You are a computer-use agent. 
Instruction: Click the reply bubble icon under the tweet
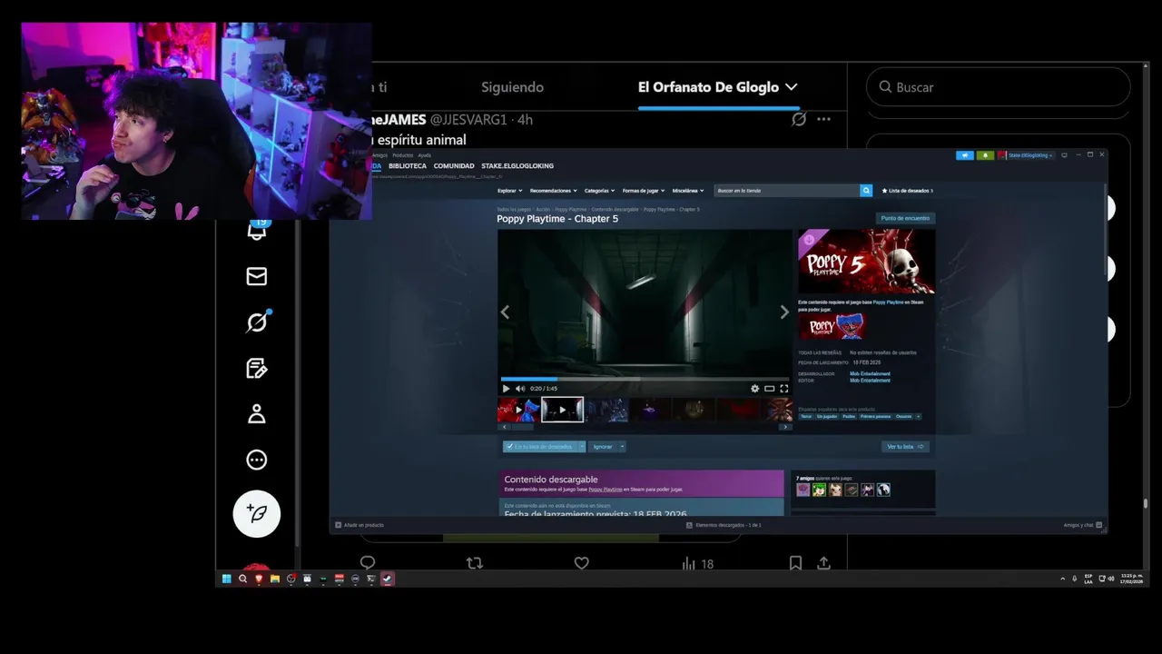pyautogui.click(x=368, y=563)
